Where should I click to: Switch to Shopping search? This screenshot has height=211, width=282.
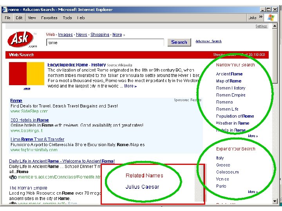[100, 34]
